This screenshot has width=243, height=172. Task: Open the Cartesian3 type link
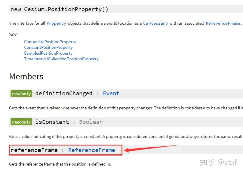(155, 23)
